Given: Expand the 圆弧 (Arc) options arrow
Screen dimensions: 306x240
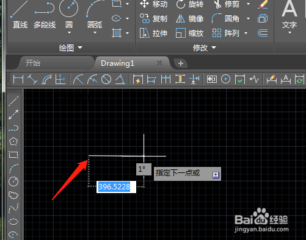Looking at the screenshot, I should (95, 32).
